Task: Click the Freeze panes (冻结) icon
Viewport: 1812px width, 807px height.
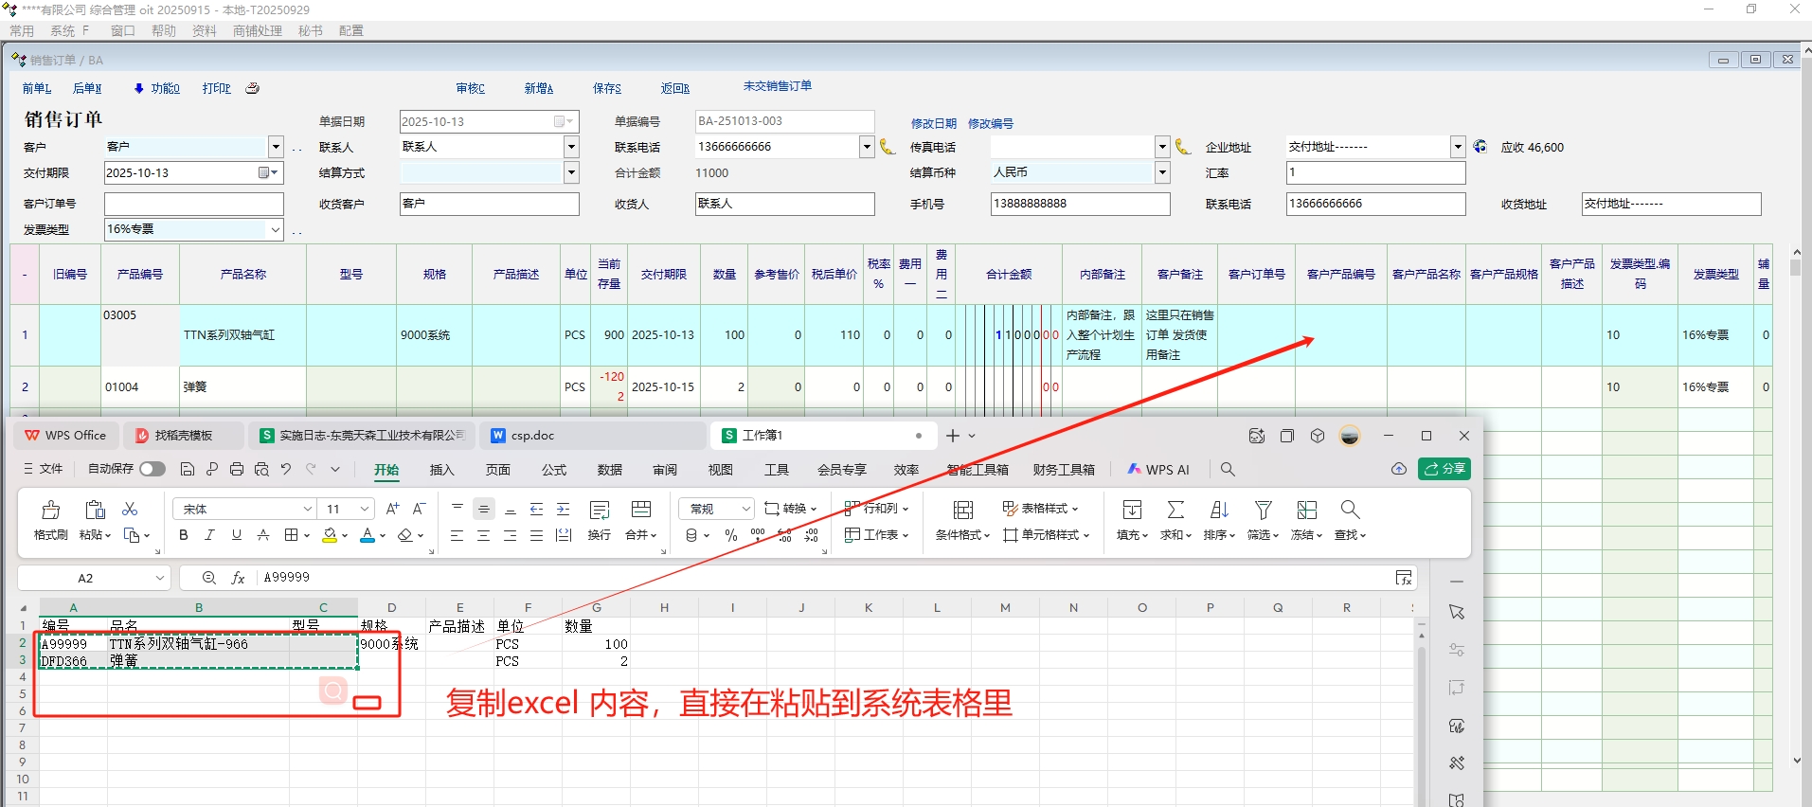Action: point(1307,511)
